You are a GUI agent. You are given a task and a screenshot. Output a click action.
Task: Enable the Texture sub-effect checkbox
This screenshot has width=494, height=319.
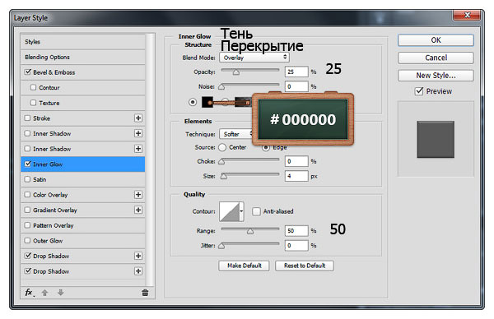[34, 103]
